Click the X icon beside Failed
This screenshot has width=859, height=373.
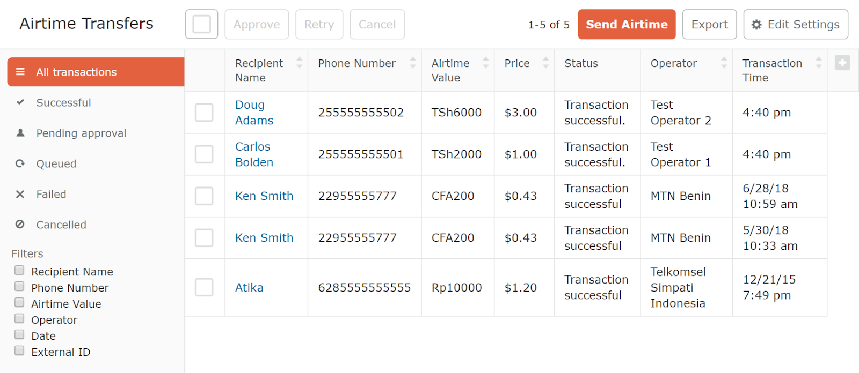coord(20,194)
